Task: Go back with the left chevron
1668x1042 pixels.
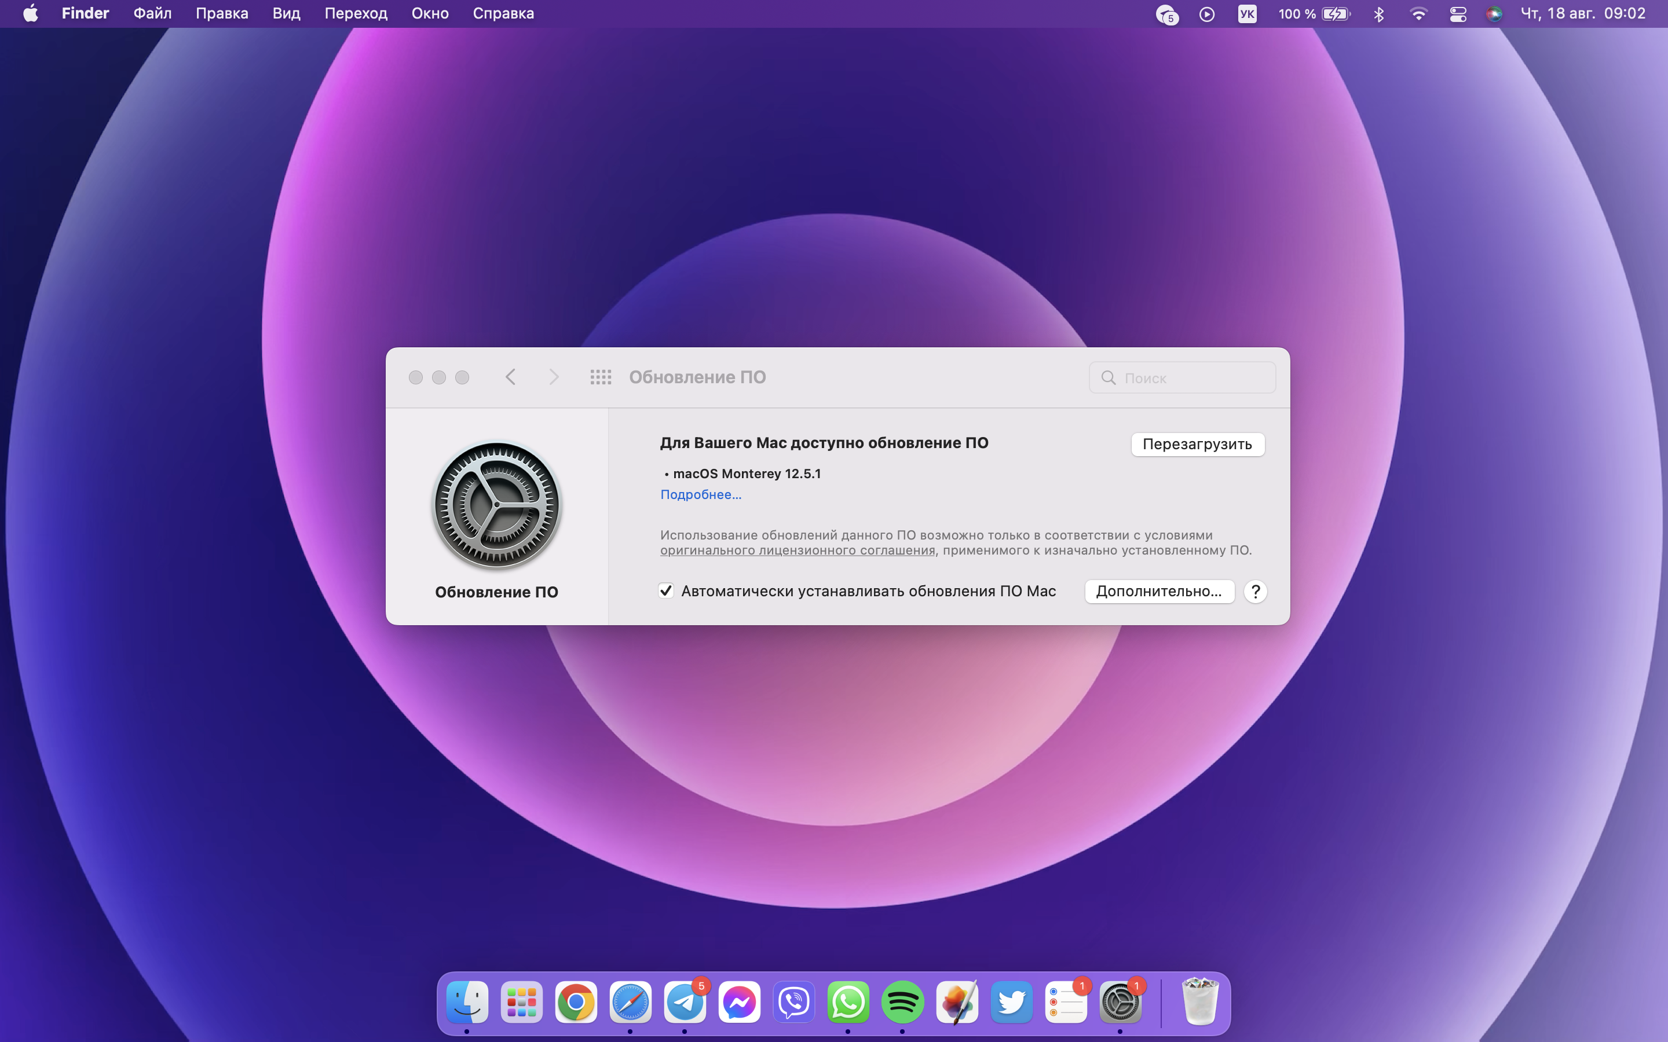Action: pos(511,377)
